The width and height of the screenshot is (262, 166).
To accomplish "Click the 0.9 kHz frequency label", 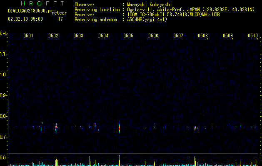I will (3, 95).
